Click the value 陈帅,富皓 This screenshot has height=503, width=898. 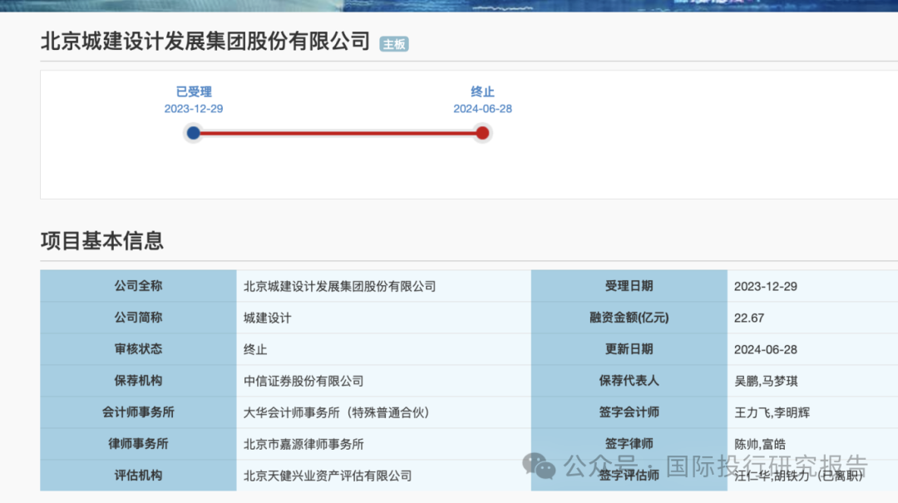(x=760, y=444)
